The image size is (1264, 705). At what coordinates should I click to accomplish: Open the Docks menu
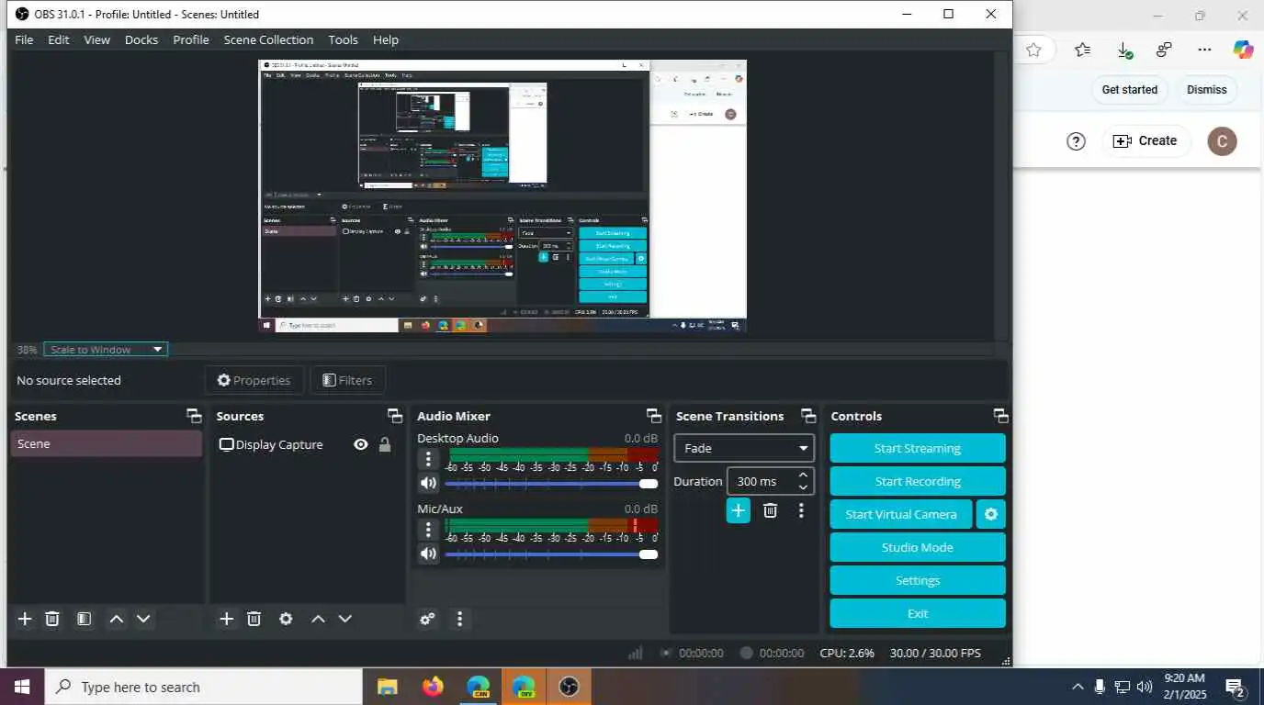(141, 39)
